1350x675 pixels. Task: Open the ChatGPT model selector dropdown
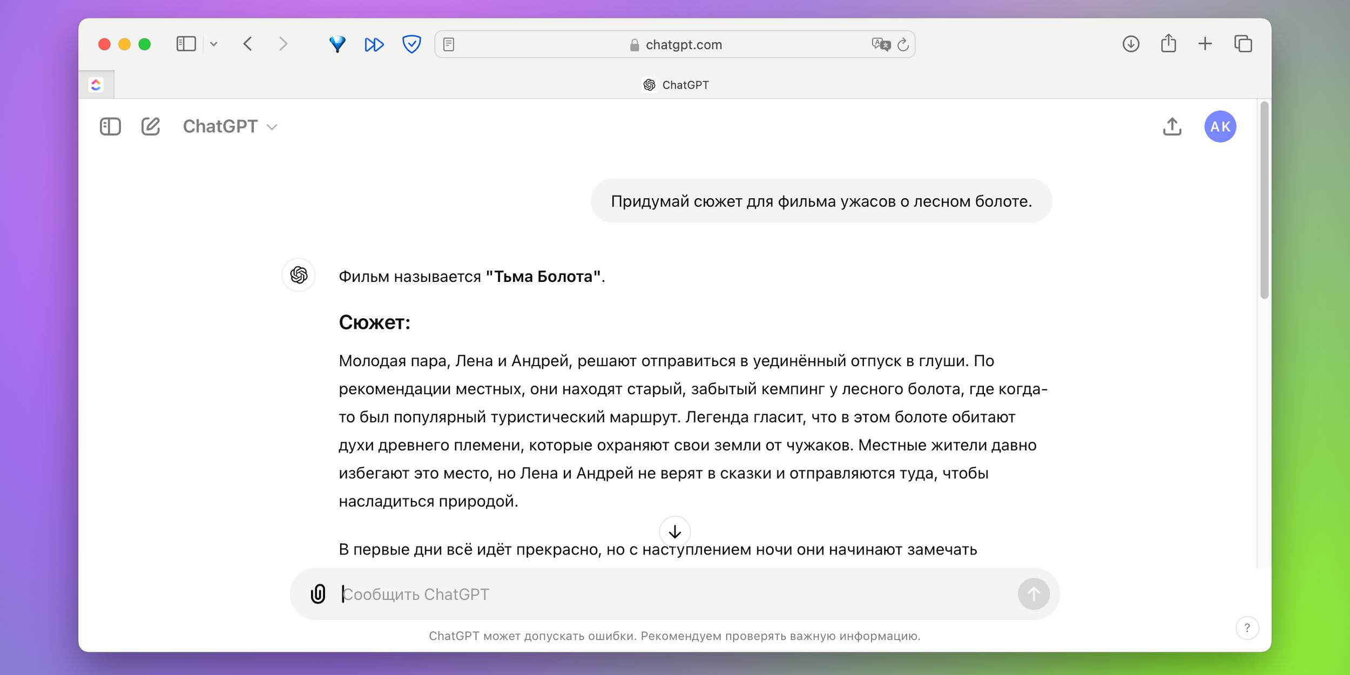pos(230,126)
